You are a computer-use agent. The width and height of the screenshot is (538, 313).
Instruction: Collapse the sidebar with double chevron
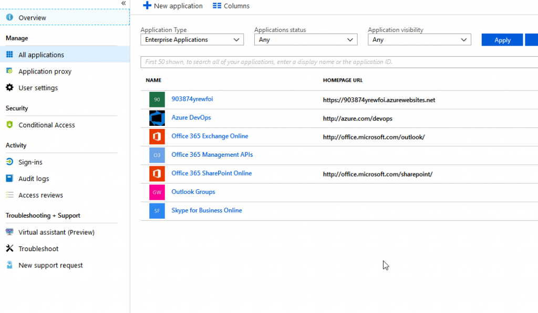point(123,3)
